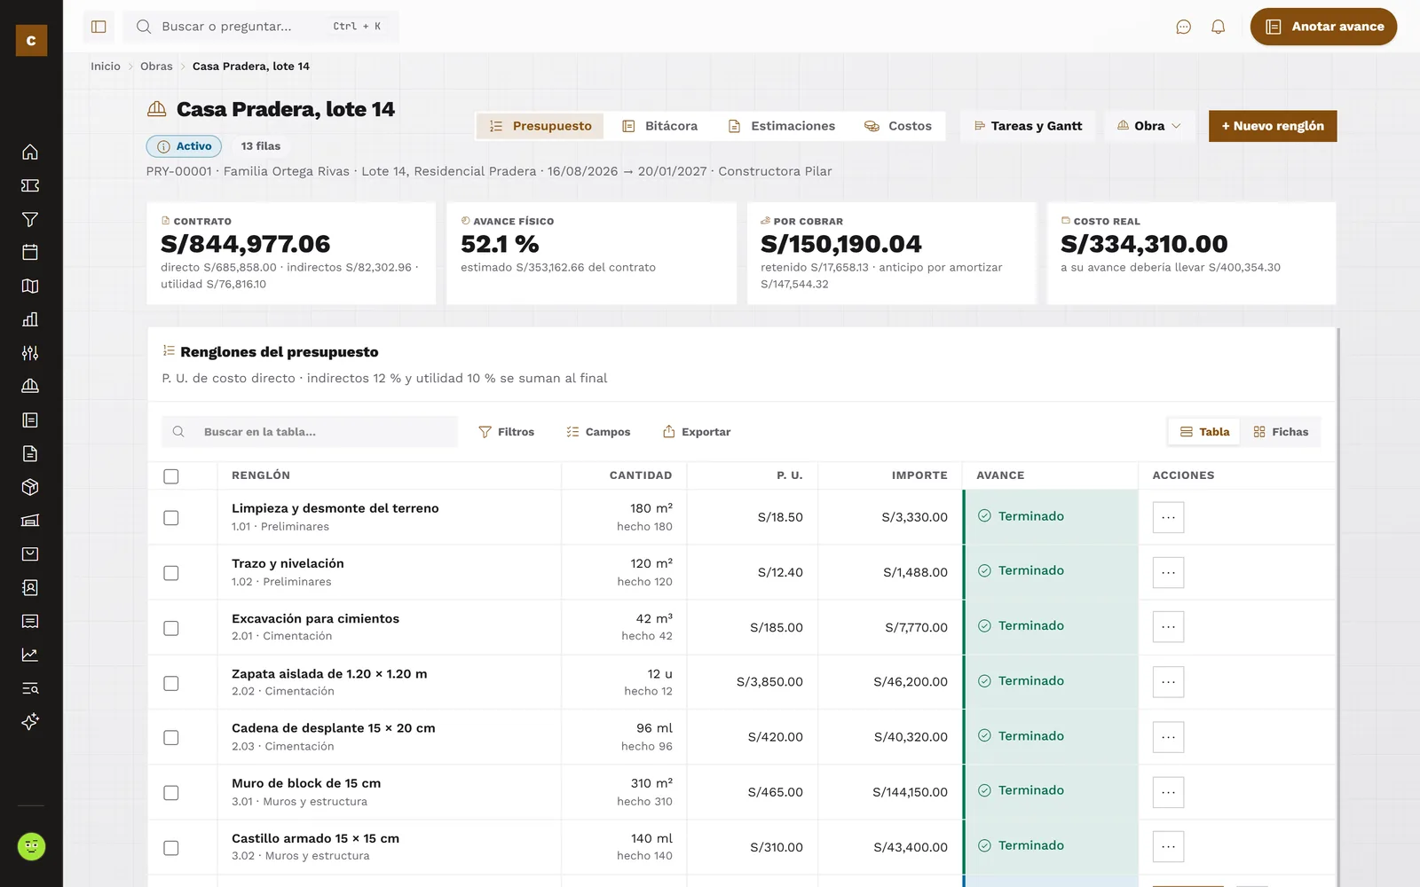Open the Campos column chooser
1420x887 pixels.
(598, 432)
